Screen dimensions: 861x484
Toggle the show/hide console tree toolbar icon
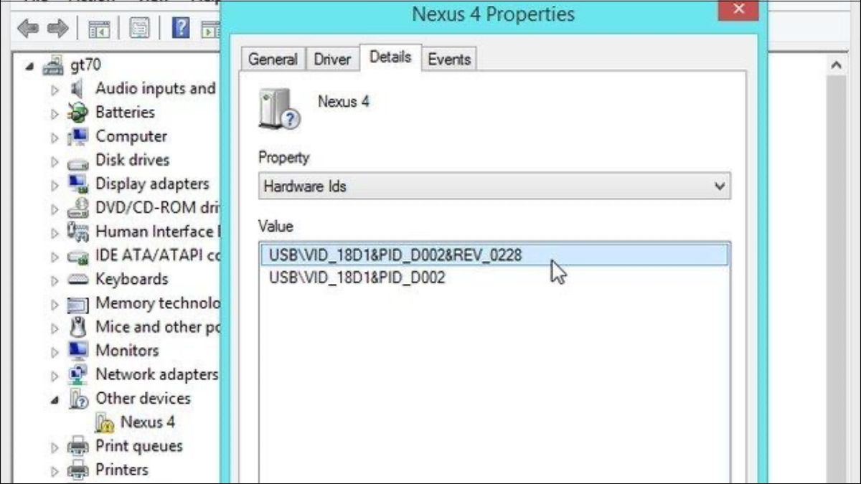click(99, 29)
